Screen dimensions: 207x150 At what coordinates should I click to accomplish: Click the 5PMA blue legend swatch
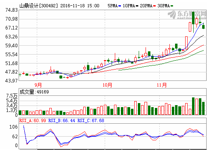pyautogui.click(x=120, y=6)
